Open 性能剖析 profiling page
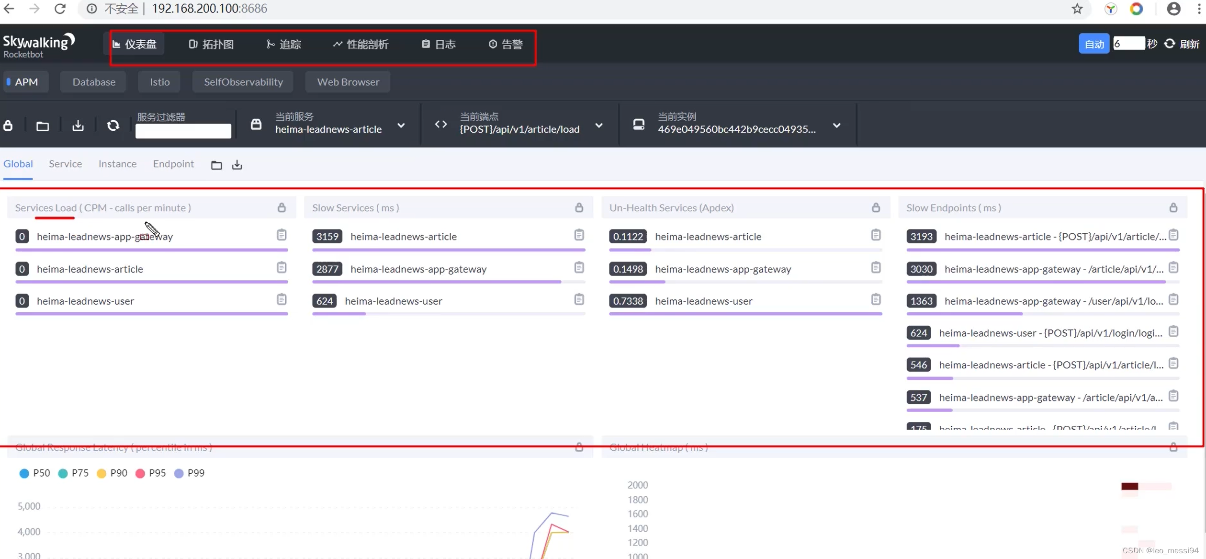The height and width of the screenshot is (559, 1206). click(361, 44)
